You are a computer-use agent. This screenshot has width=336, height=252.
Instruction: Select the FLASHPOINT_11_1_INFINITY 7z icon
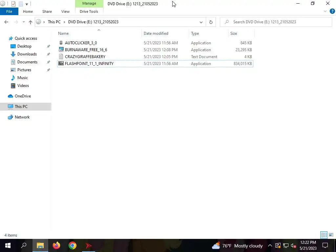point(61,63)
